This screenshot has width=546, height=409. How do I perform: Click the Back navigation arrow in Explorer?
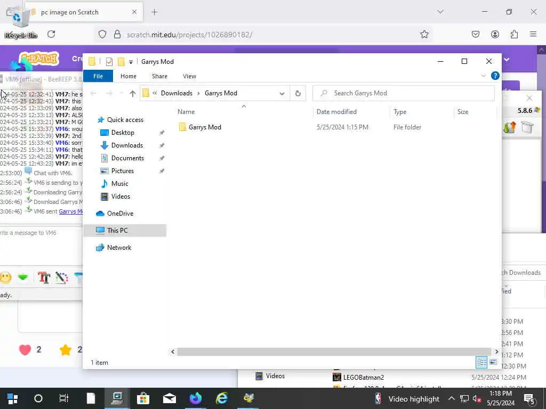tap(93, 93)
